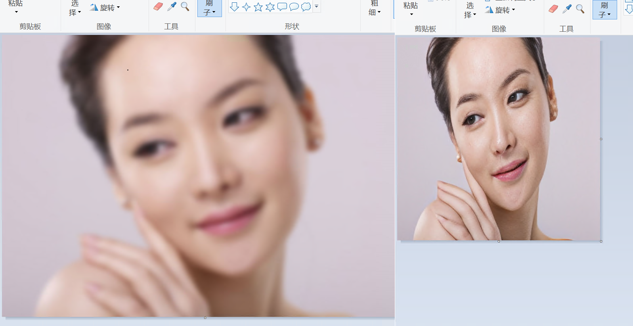Choose Magnifier tool in sharp-image Paint window

click(580, 9)
